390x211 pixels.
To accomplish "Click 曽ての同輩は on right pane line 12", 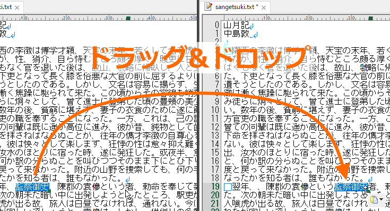I will [249, 127].
